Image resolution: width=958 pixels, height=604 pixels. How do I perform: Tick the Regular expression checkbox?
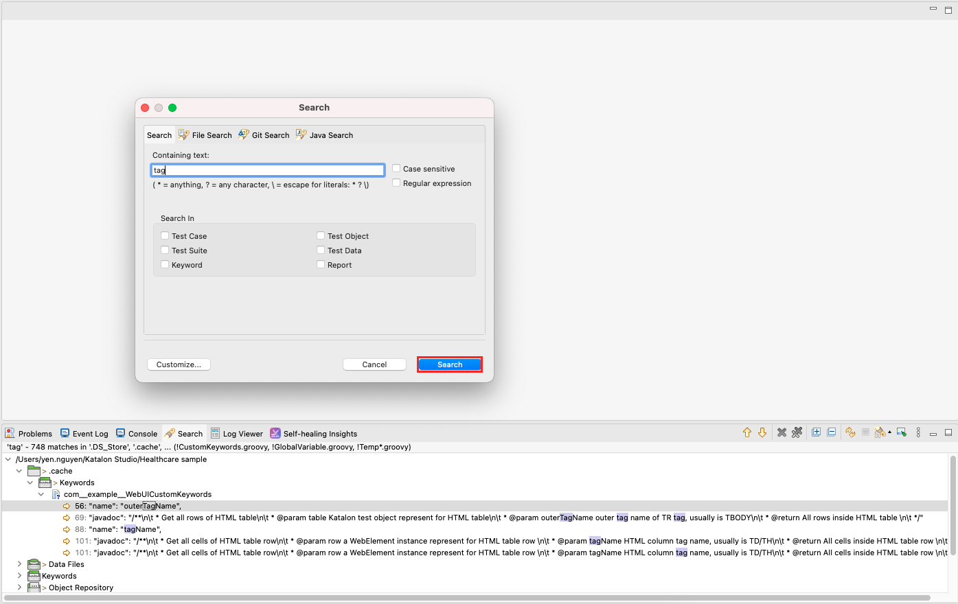tap(396, 183)
